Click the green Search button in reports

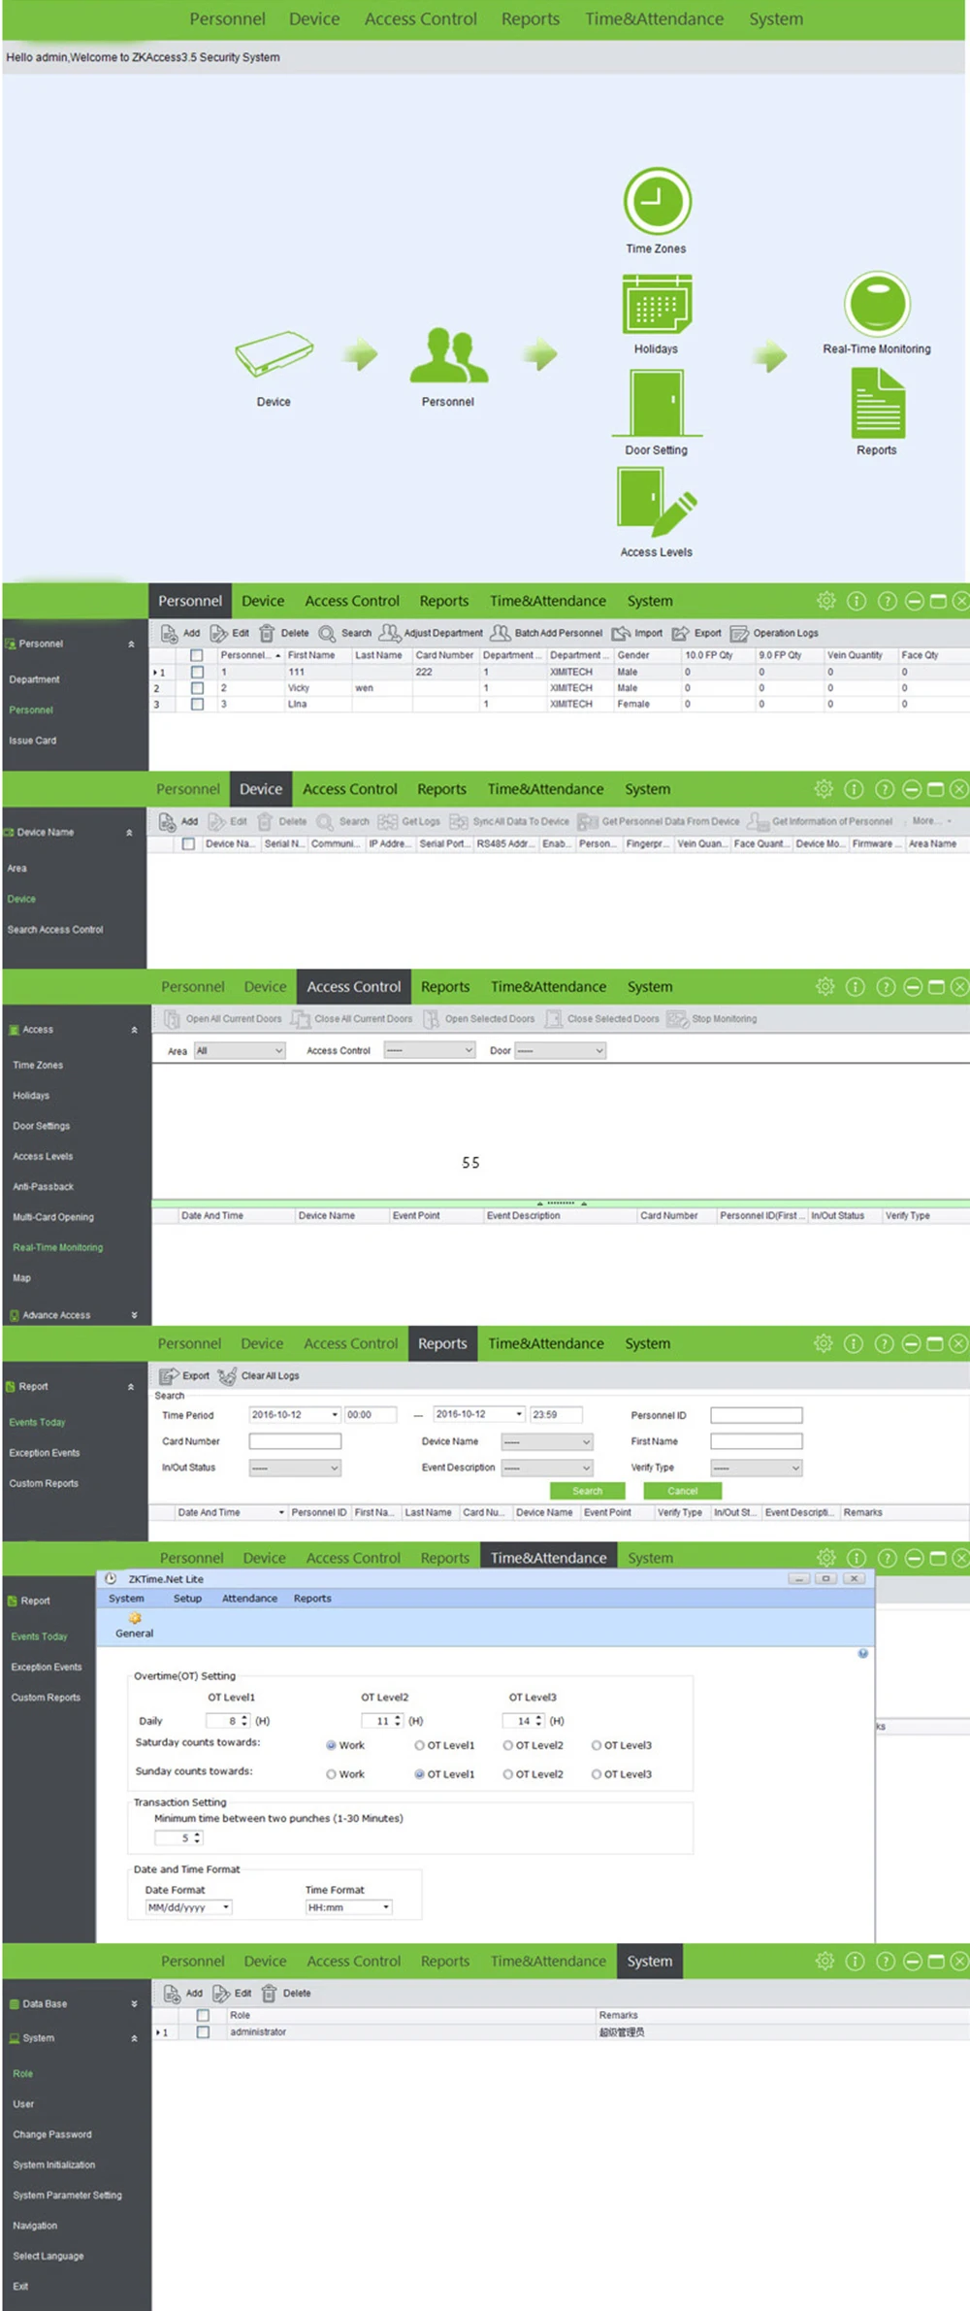pos(587,1491)
